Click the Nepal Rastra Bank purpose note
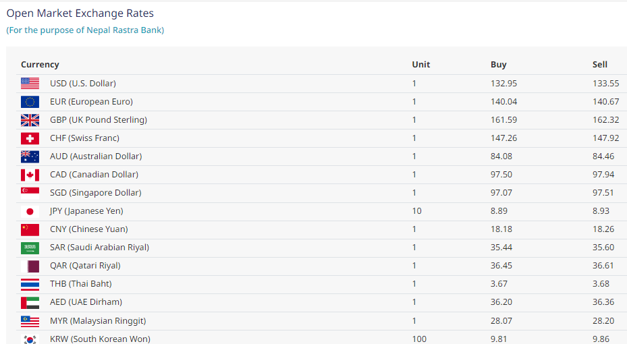This screenshot has width=627, height=344. pyautogui.click(x=85, y=30)
